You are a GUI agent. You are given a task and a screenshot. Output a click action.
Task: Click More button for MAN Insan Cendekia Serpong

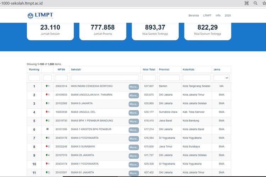point(133,87)
